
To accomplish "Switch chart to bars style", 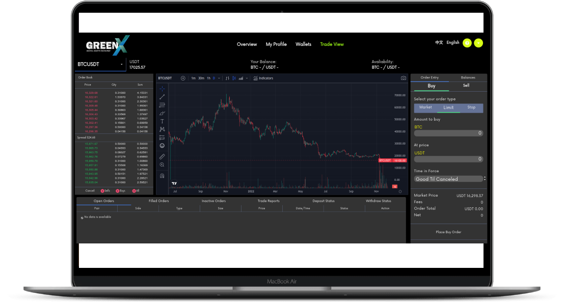I will pyautogui.click(x=227, y=78).
